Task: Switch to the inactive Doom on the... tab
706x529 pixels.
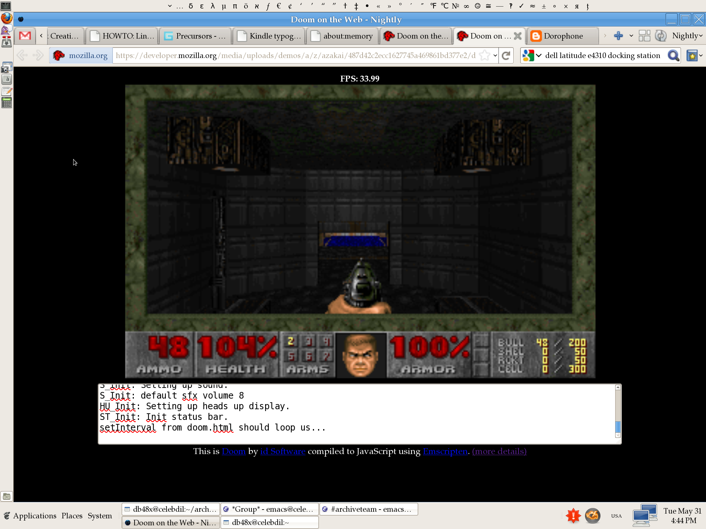Action: click(x=416, y=36)
